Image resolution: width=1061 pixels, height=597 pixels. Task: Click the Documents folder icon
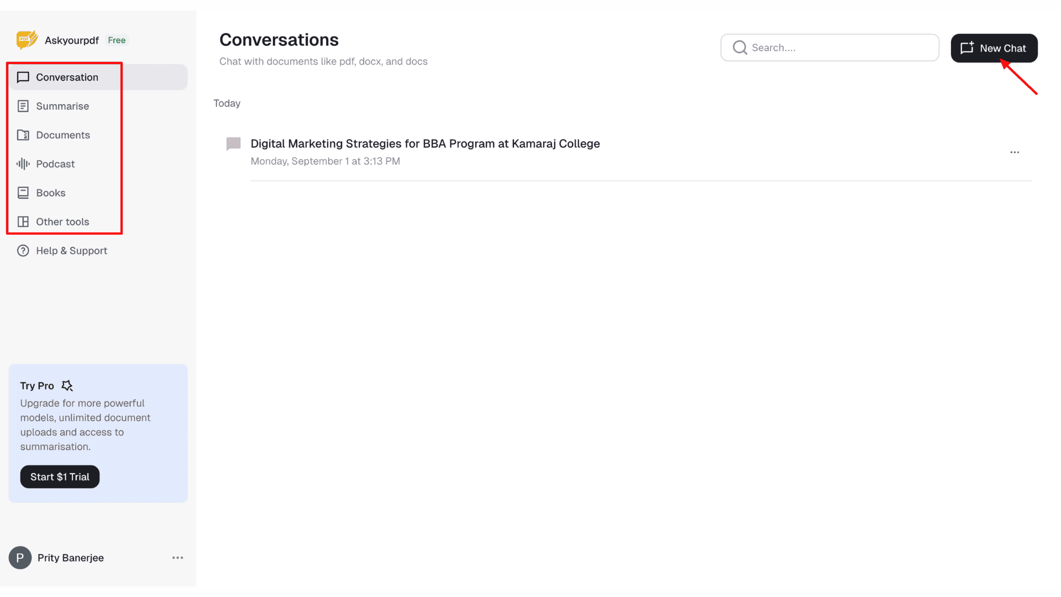pyautogui.click(x=23, y=135)
